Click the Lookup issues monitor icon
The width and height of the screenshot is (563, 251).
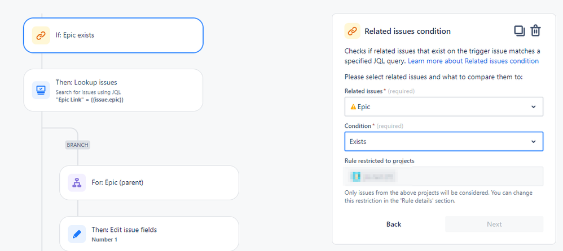click(x=41, y=90)
